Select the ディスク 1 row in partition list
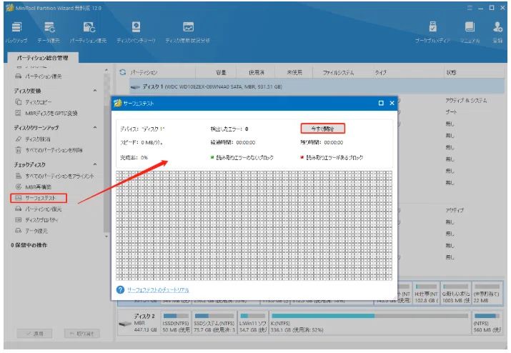Viewport: 511px width, 353px height. click(317, 86)
